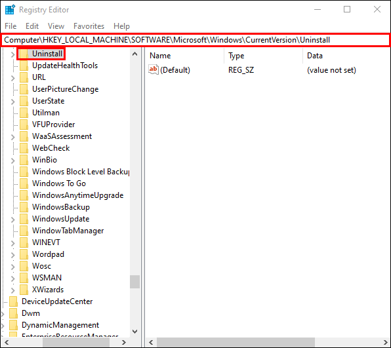
Task: Click the REG_SZ type cell
Action: (x=241, y=70)
